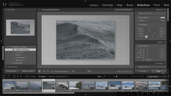
Task: Click Export Video button
Action: coord(28,71)
